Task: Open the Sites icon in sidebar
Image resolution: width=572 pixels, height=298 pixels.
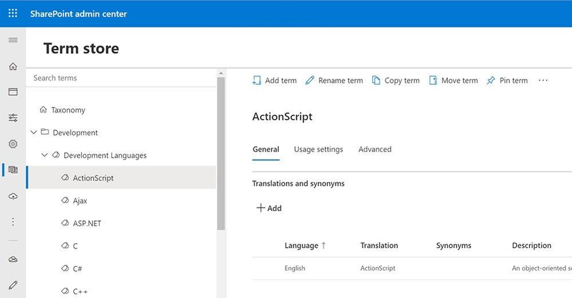Action: pos(13,92)
